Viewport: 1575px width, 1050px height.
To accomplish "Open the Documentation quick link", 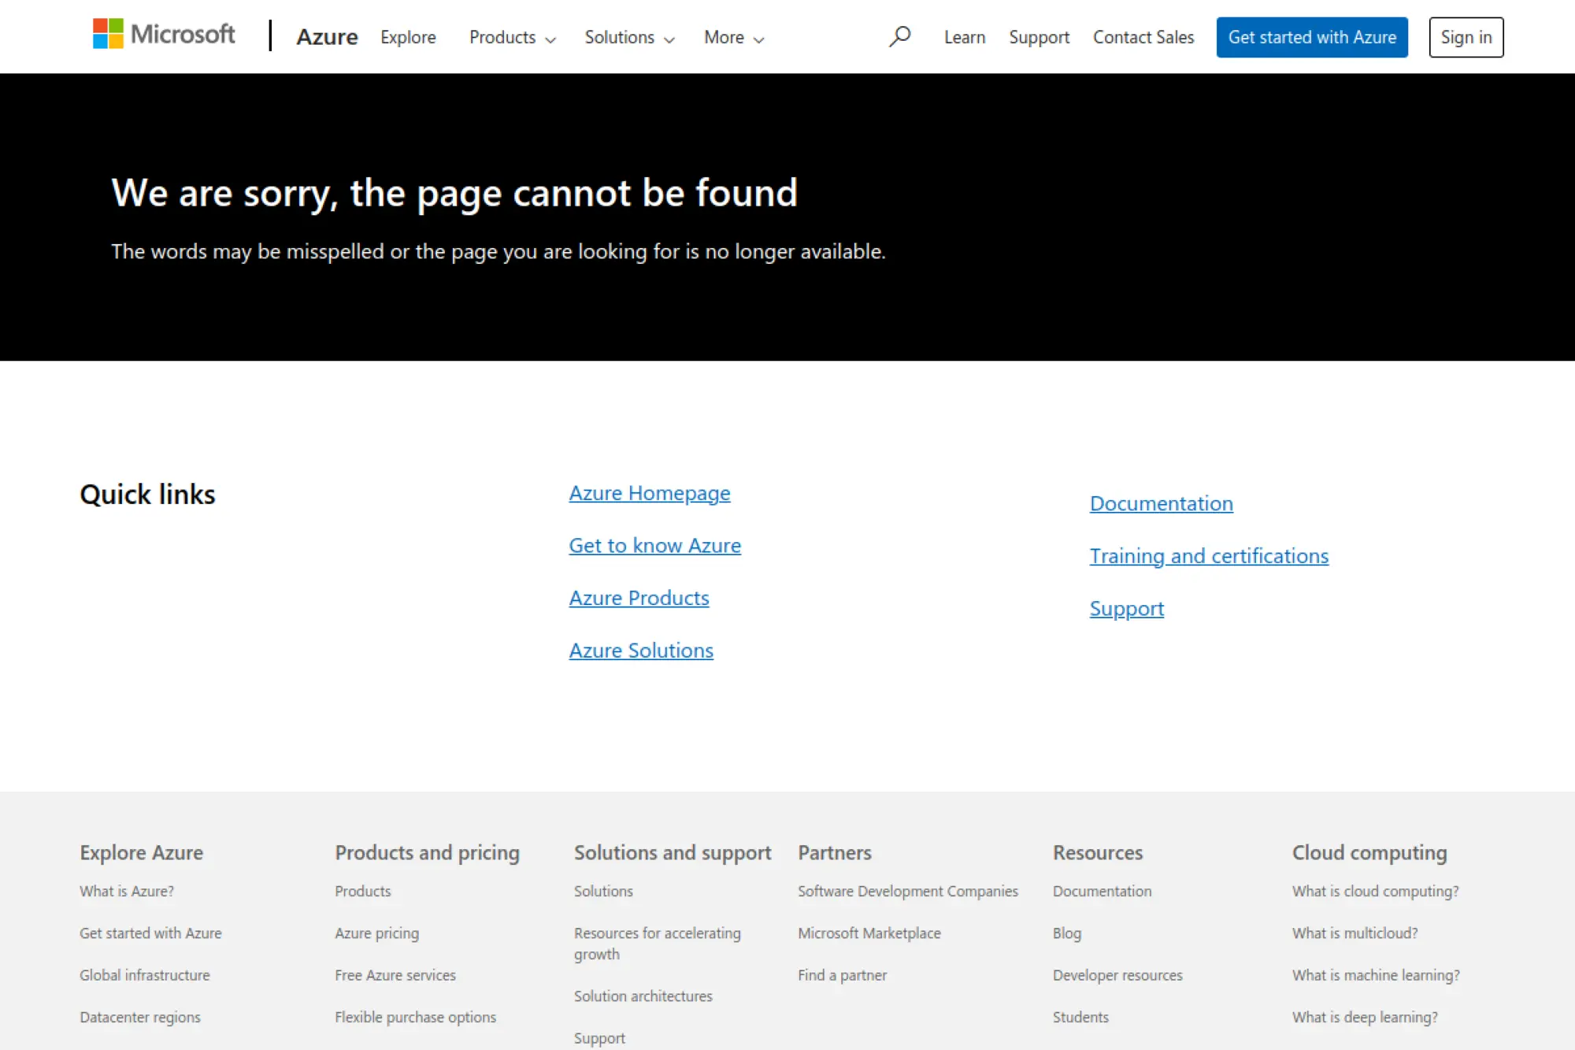I will pyautogui.click(x=1161, y=503).
